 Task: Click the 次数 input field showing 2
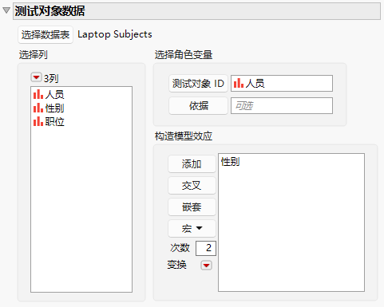[206, 248]
